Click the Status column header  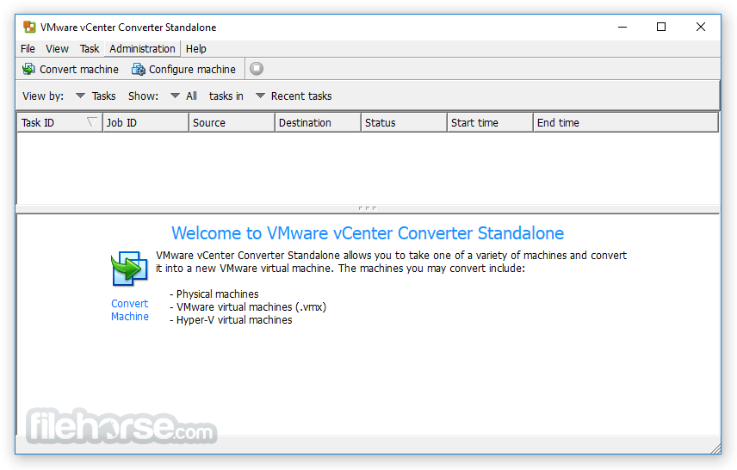404,123
